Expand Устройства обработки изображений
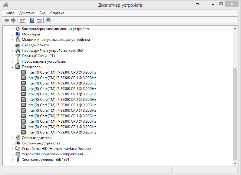The image size is (241, 175). (x=13, y=154)
